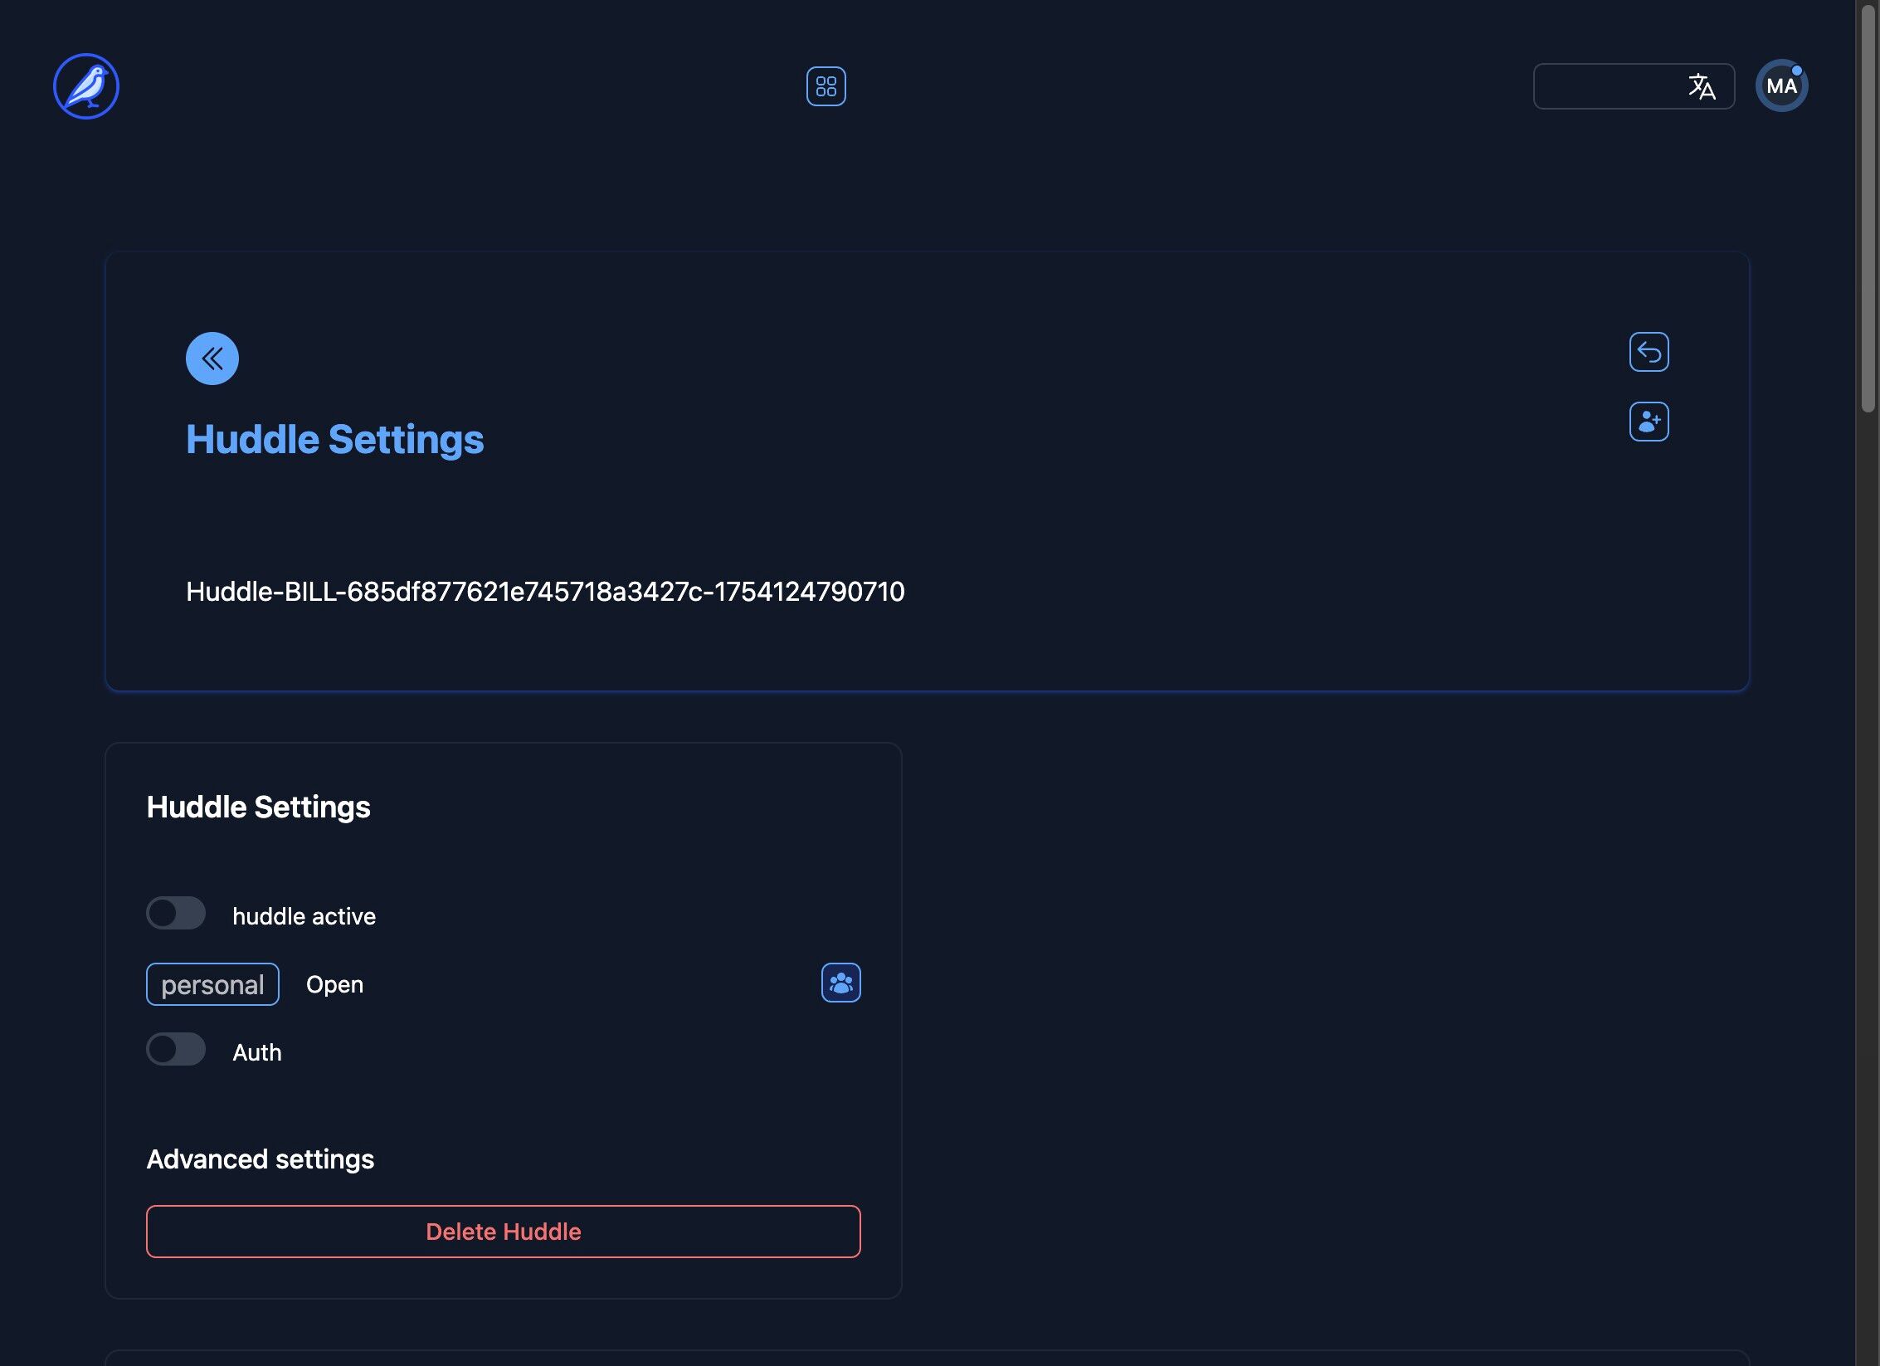1880x1366 pixels.
Task: Click the huddle active label text
Action: coord(304,916)
